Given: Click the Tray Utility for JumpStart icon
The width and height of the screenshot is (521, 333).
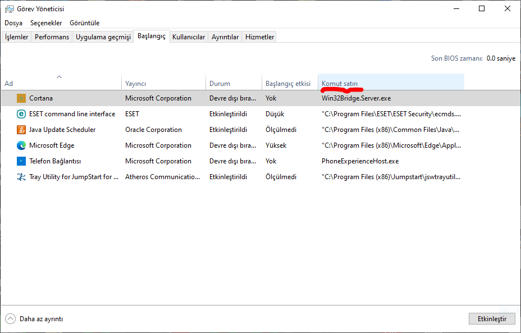Looking at the screenshot, I should coord(21,177).
